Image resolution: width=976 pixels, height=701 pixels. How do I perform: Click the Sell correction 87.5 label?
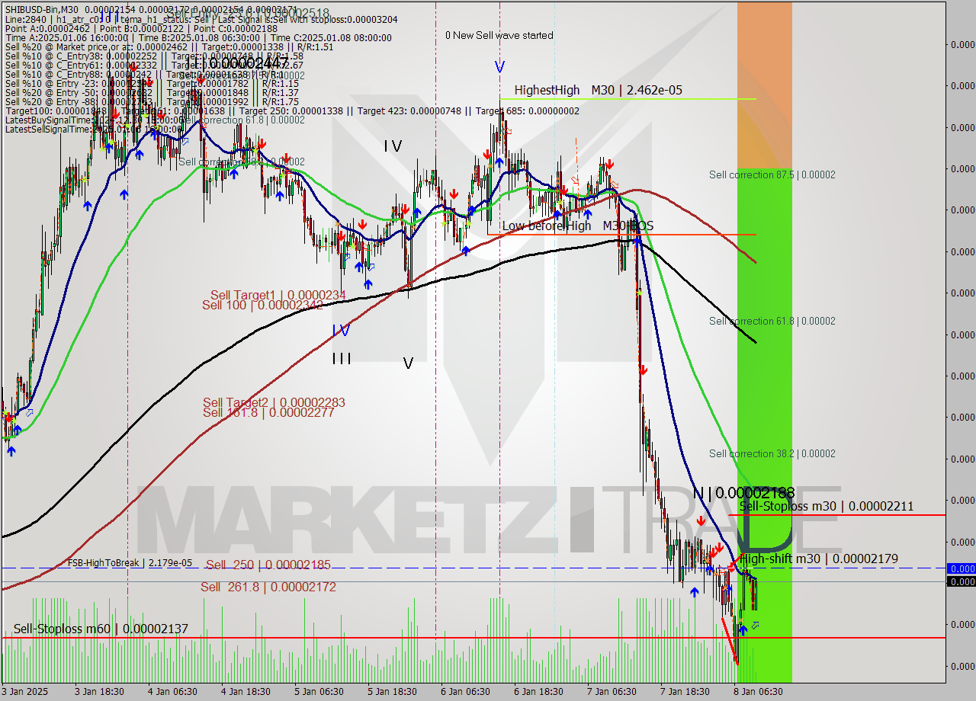coord(772,174)
